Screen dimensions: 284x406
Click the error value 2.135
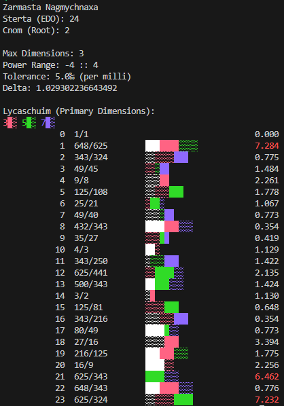(x=267, y=273)
